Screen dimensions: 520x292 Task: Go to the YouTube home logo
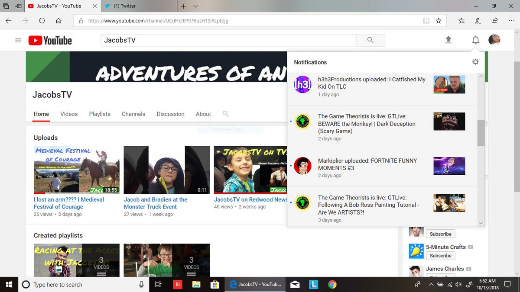[50, 40]
